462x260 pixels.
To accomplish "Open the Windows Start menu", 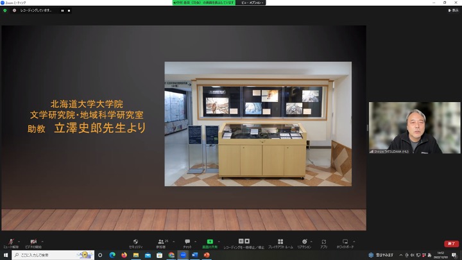I will click(x=6, y=255).
